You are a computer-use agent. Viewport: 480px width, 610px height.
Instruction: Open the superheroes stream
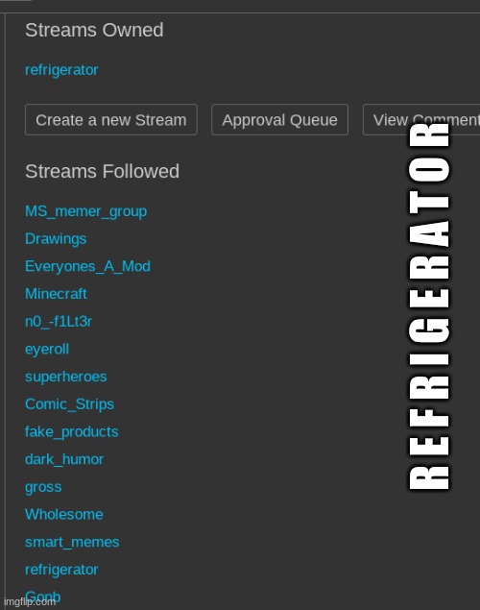[65, 377]
